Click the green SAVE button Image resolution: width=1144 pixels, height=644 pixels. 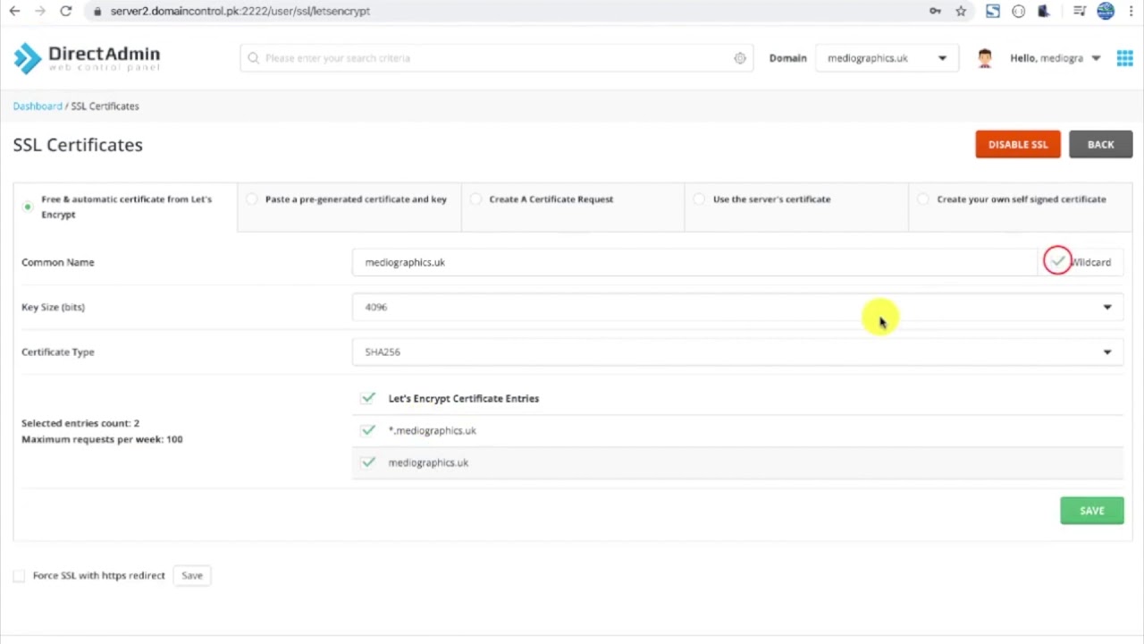pyautogui.click(x=1092, y=511)
